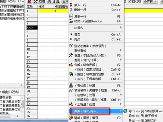Click the icon beside 清单(重新)编号
163x122 pixels.
point(71,117)
